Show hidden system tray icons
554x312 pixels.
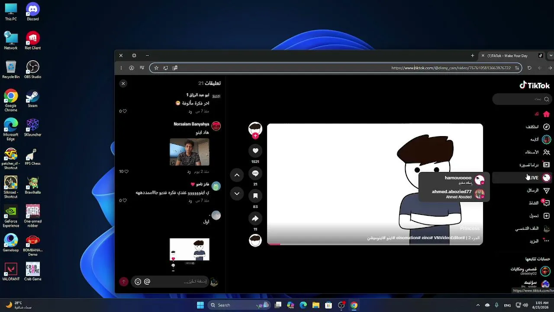point(478,305)
